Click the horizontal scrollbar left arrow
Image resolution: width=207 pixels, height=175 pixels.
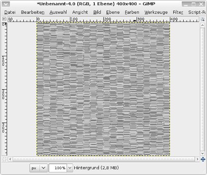[10, 159]
